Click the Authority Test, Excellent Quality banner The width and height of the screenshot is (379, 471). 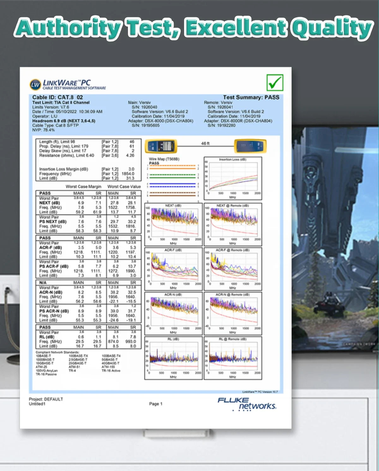pos(193,28)
